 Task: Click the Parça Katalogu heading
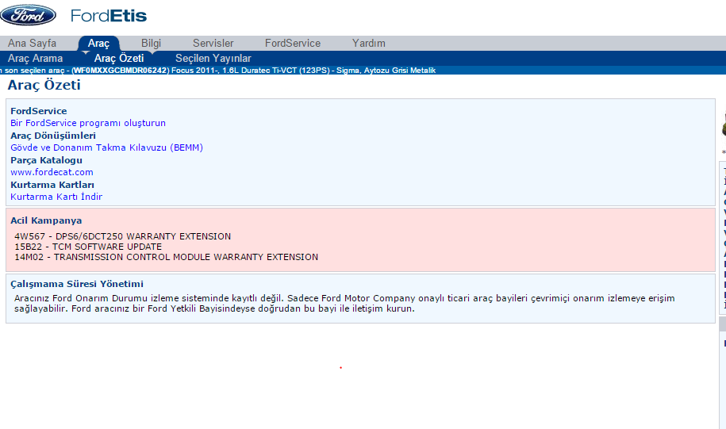coord(46,160)
